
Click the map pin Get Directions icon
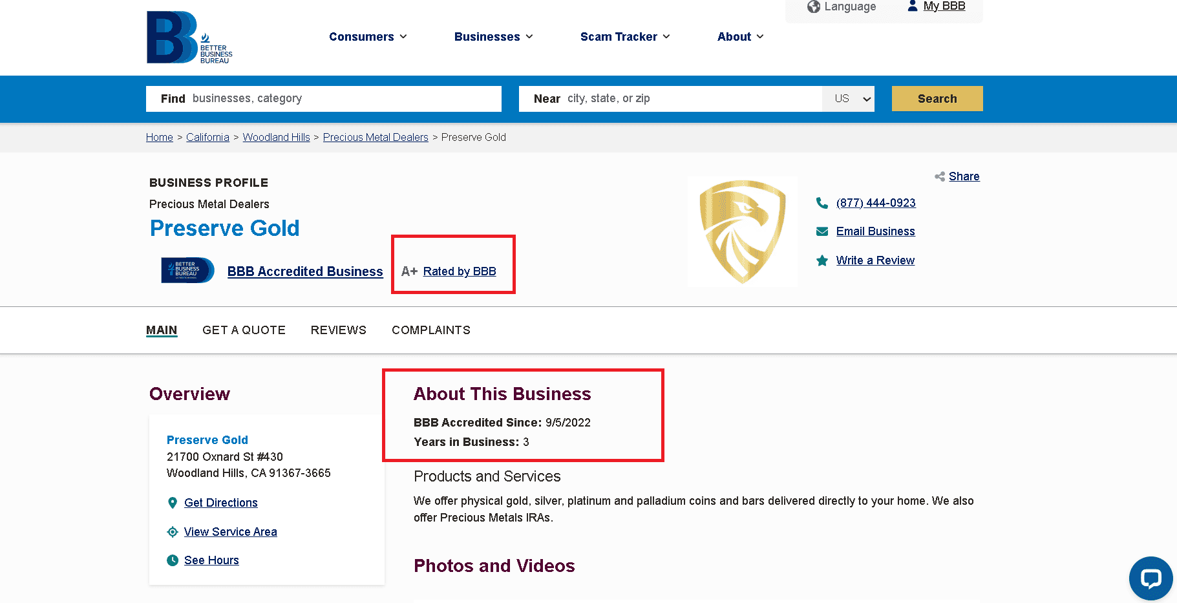(173, 503)
